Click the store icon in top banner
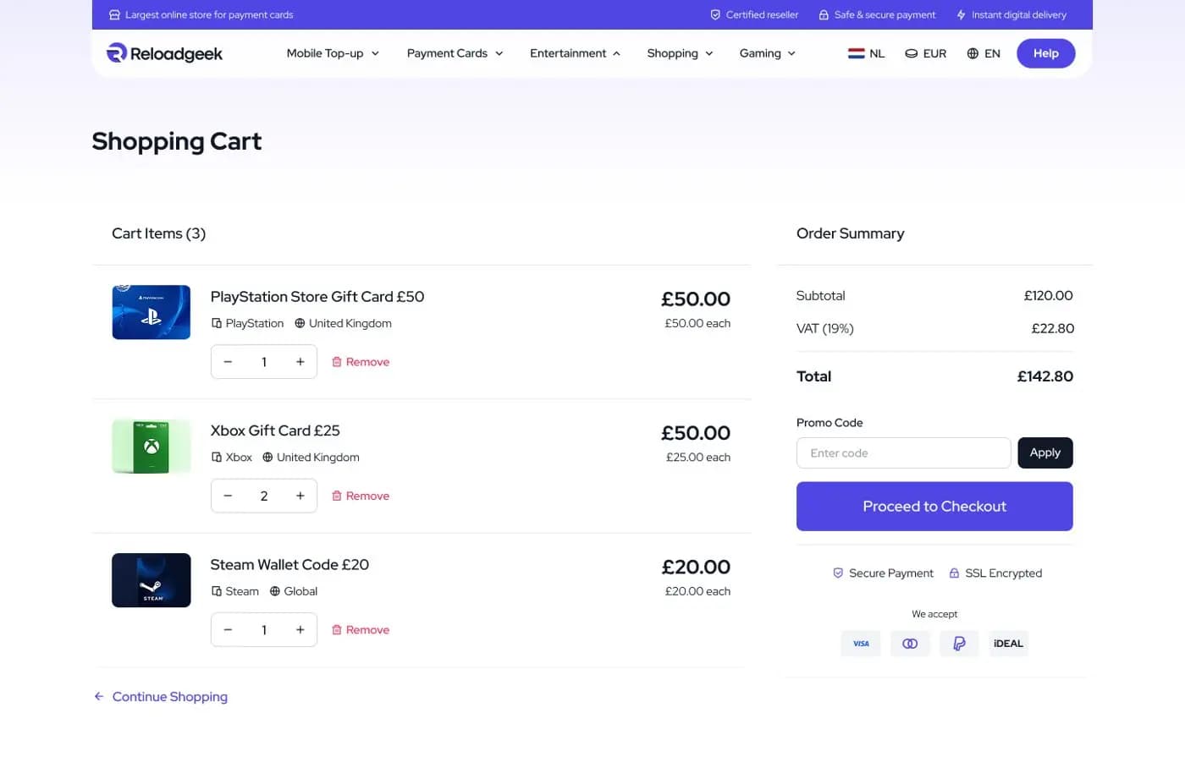Viewport: 1185px width, 762px height. (114, 14)
